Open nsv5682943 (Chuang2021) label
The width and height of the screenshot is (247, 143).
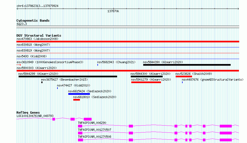point(116,62)
